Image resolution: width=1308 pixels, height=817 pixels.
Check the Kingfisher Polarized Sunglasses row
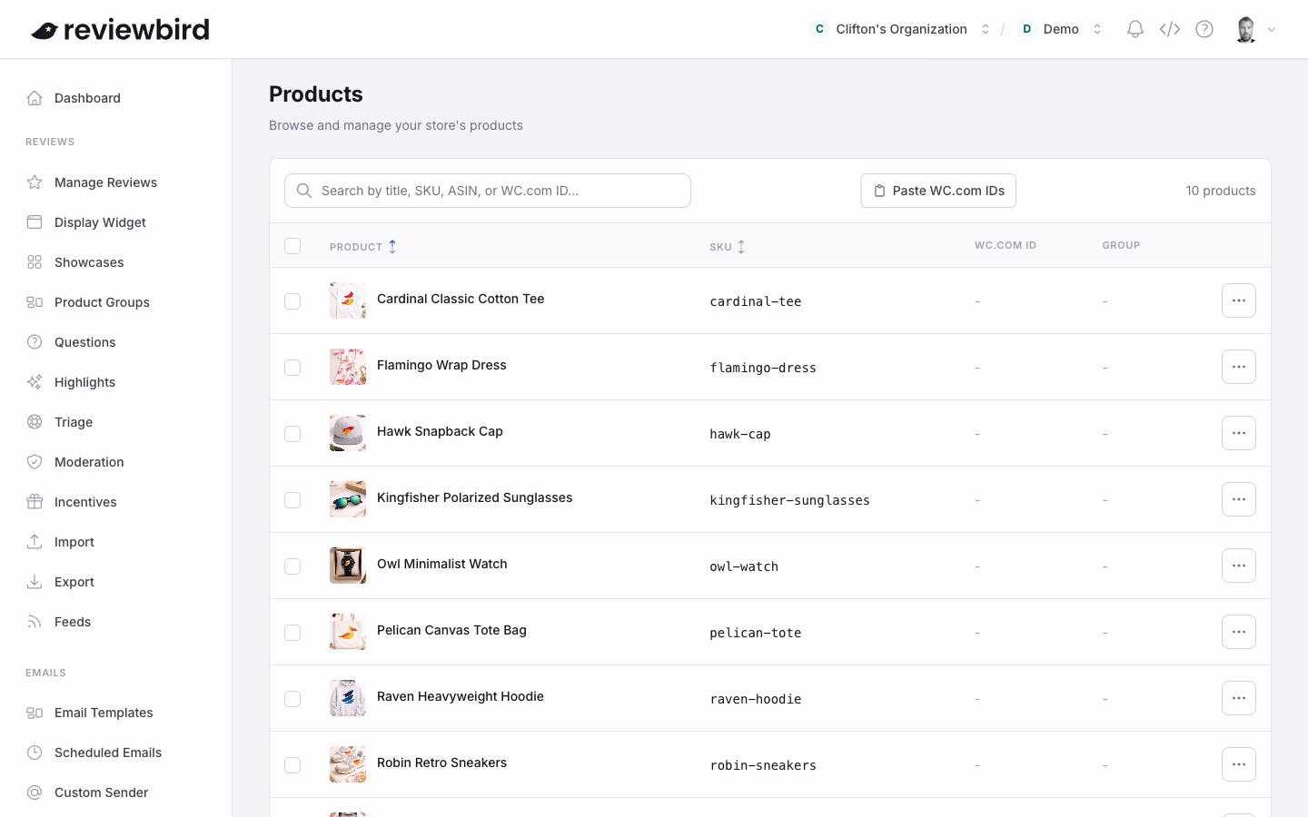point(292,500)
